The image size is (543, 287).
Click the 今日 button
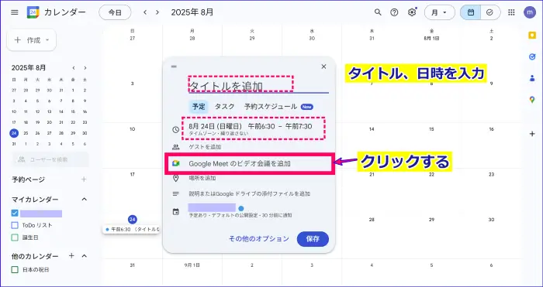pos(115,12)
